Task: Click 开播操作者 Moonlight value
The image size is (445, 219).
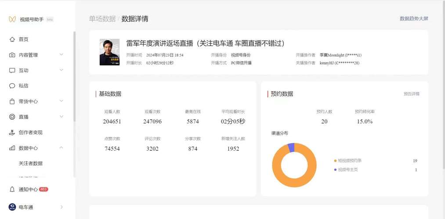Action: pyautogui.click(x=340, y=55)
